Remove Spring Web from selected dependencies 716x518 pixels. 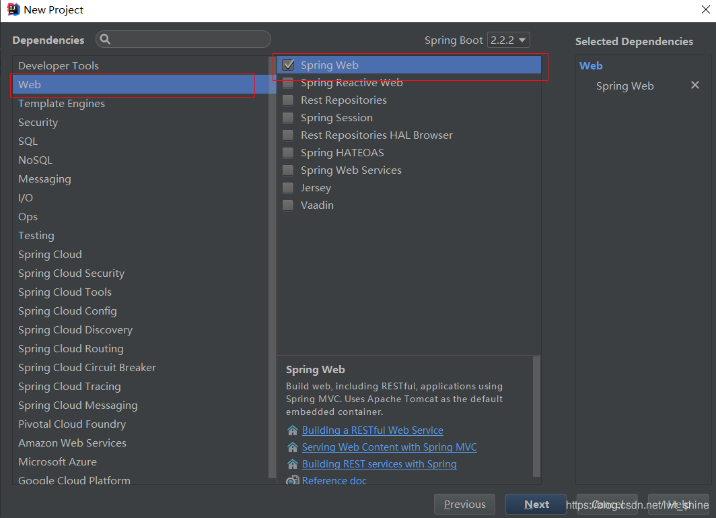pos(694,85)
